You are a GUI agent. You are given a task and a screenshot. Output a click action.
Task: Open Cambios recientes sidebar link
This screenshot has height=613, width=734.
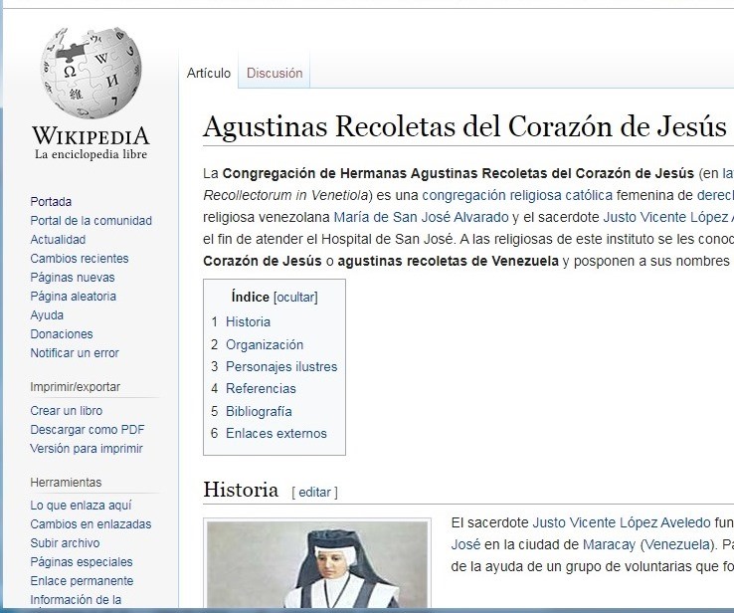coord(80,258)
